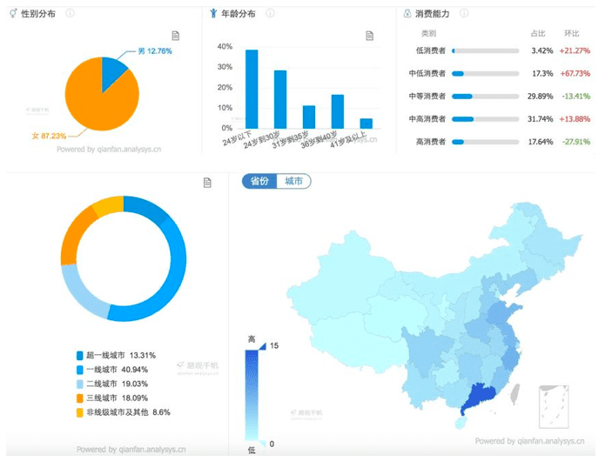Open data view icon on city-tier donut chart
The image size is (605, 461).
tap(207, 183)
